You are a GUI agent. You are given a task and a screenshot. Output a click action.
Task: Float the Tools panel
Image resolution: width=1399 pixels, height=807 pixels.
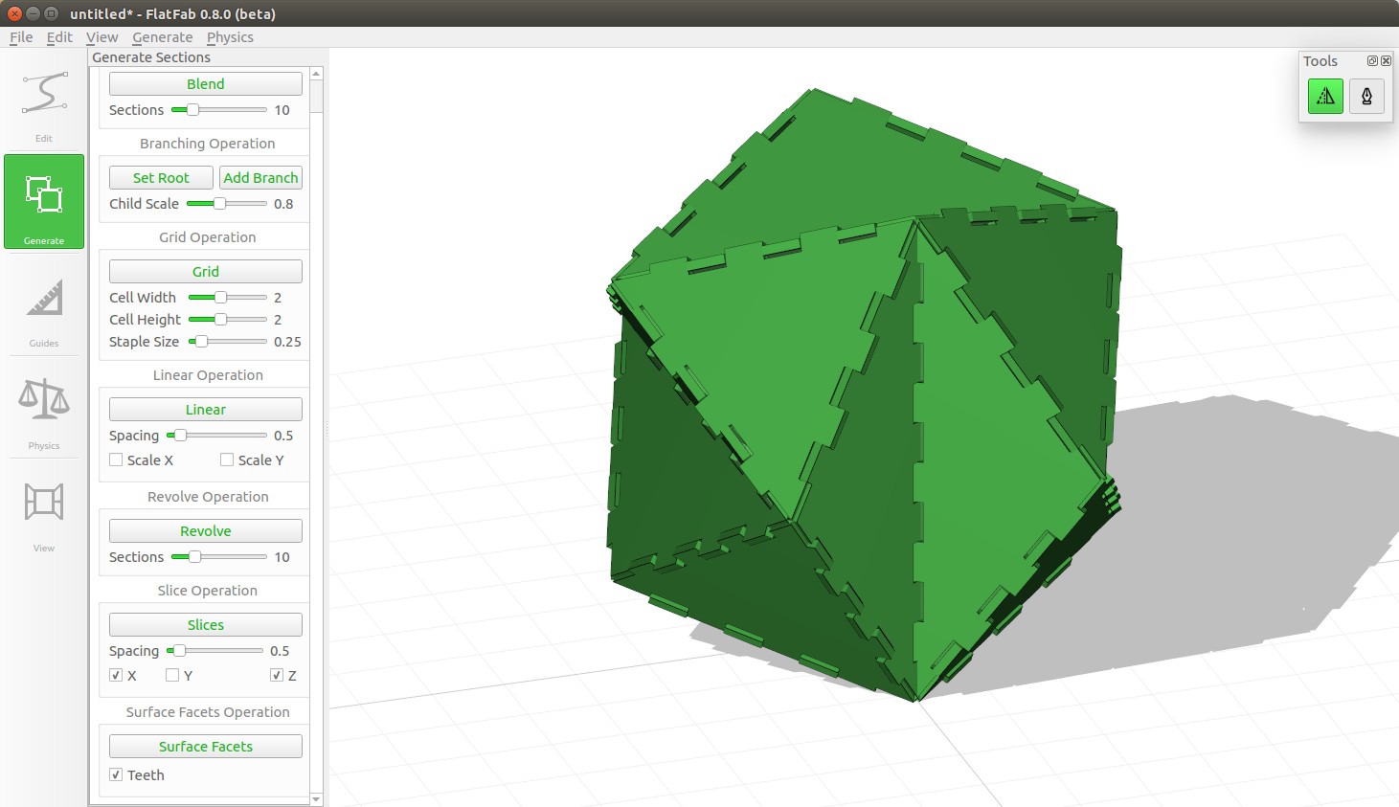pyautogui.click(x=1372, y=60)
